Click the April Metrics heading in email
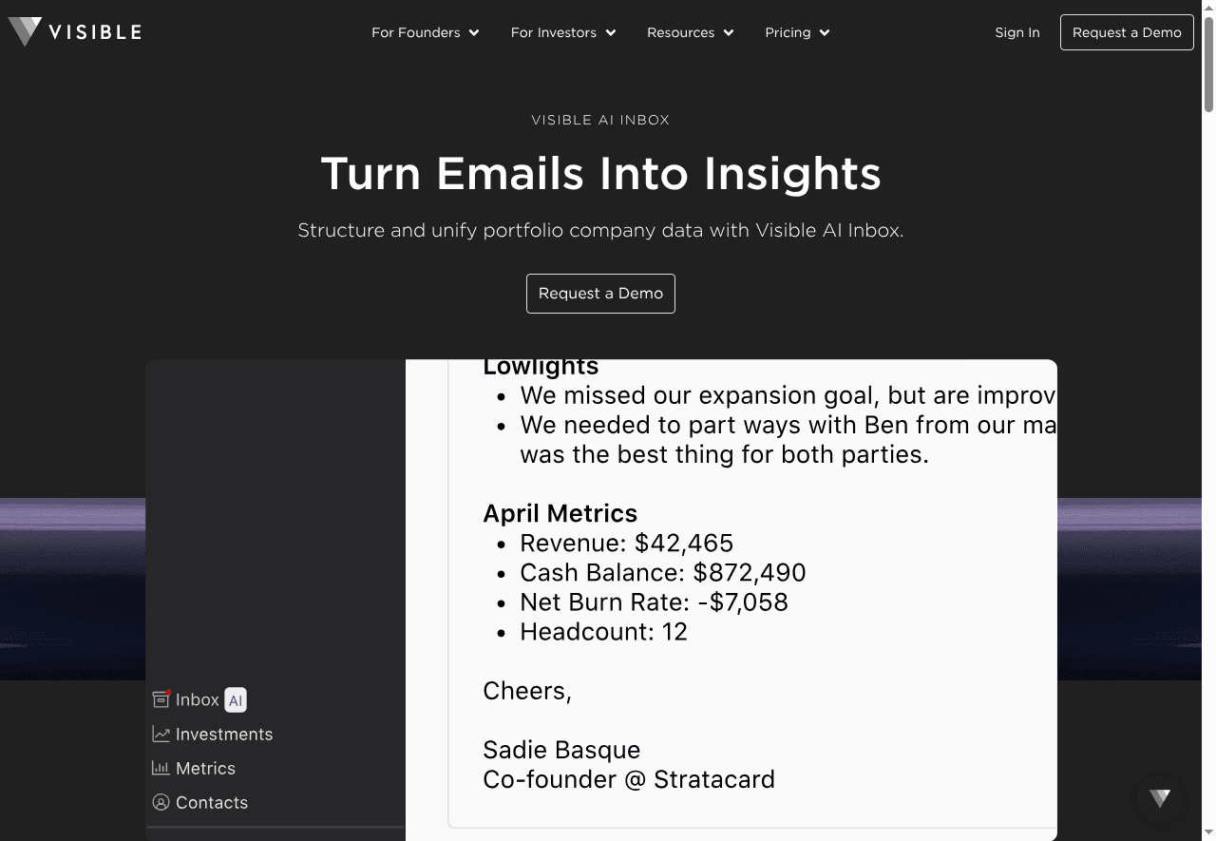This screenshot has width=1216, height=841. (560, 513)
